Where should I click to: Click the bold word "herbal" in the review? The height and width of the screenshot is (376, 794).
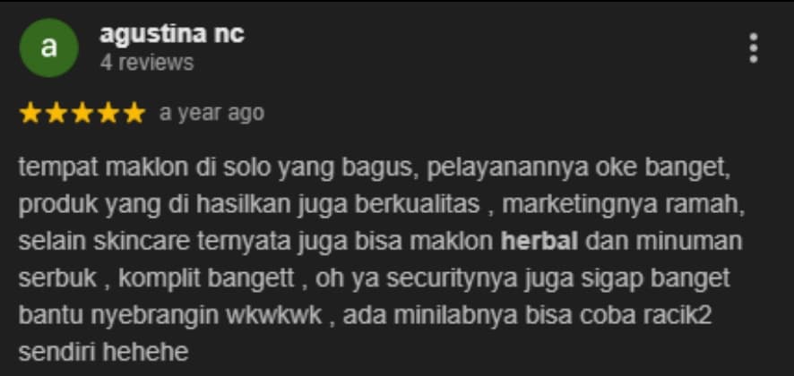pyautogui.click(x=539, y=242)
